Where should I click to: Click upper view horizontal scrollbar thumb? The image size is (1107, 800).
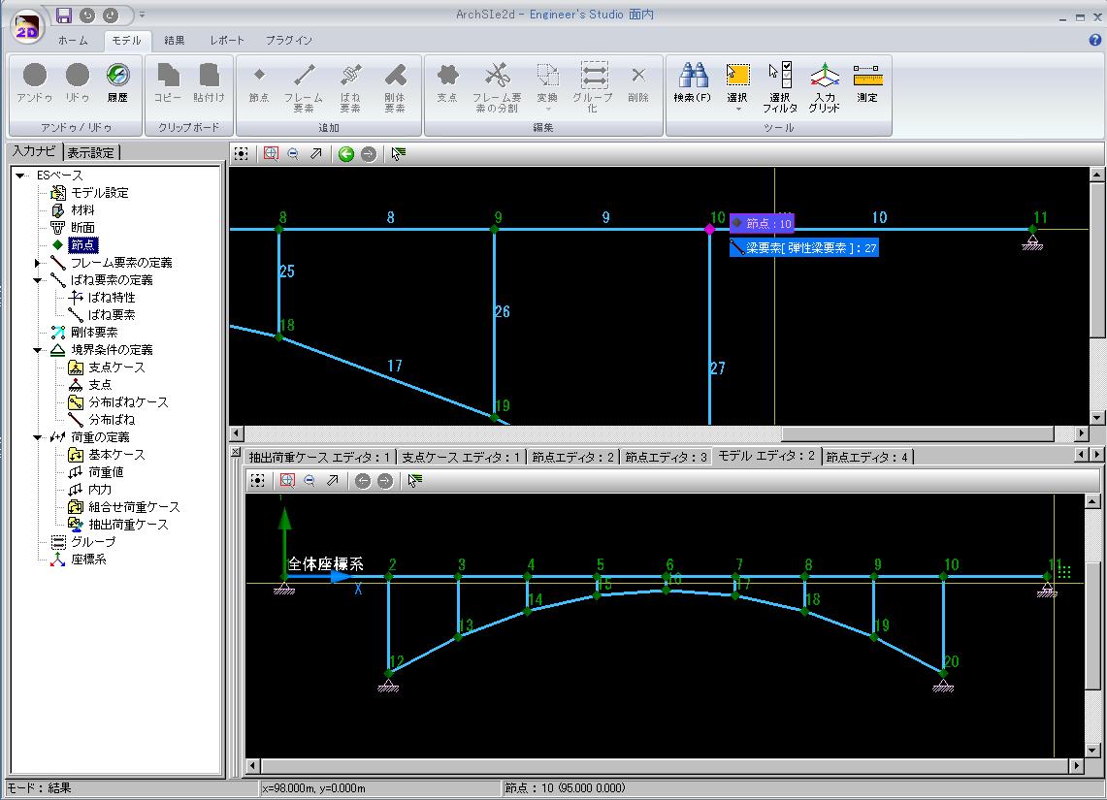tap(917, 432)
